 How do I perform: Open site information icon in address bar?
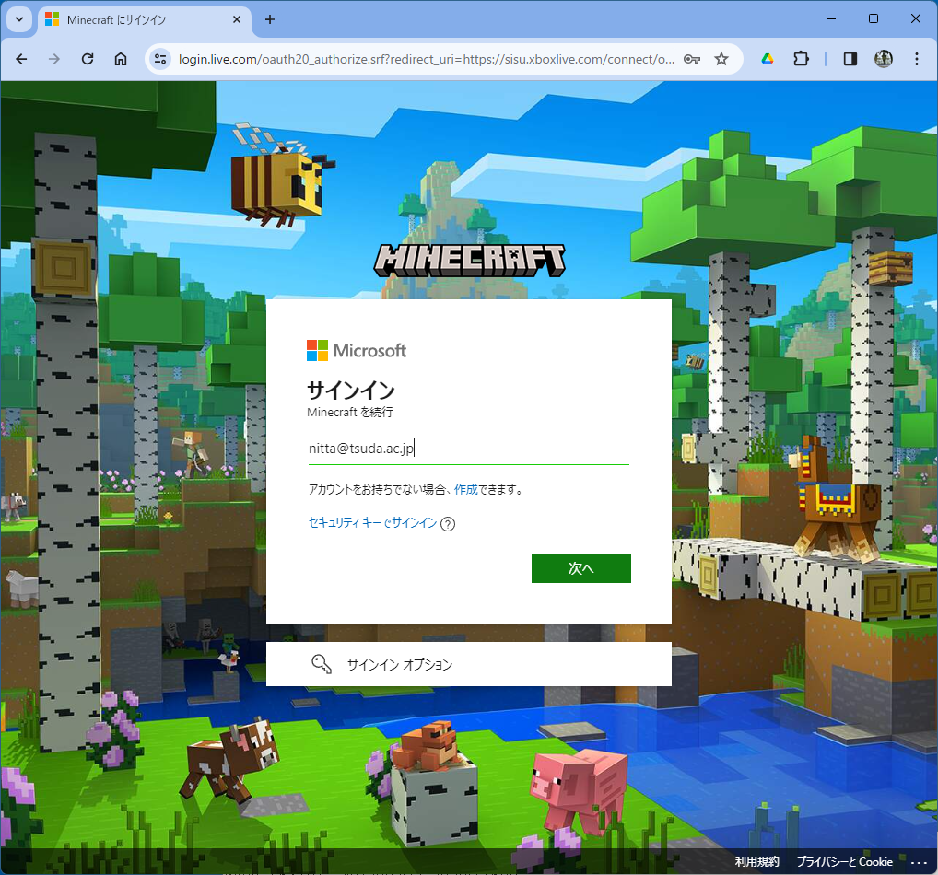pyautogui.click(x=160, y=59)
